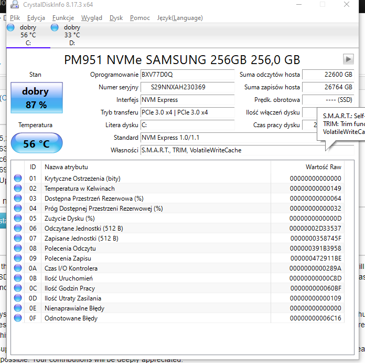Click the Suma odczytów hosta value 22600 GB
The height and width of the screenshot is (363, 365).
(x=328, y=75)
